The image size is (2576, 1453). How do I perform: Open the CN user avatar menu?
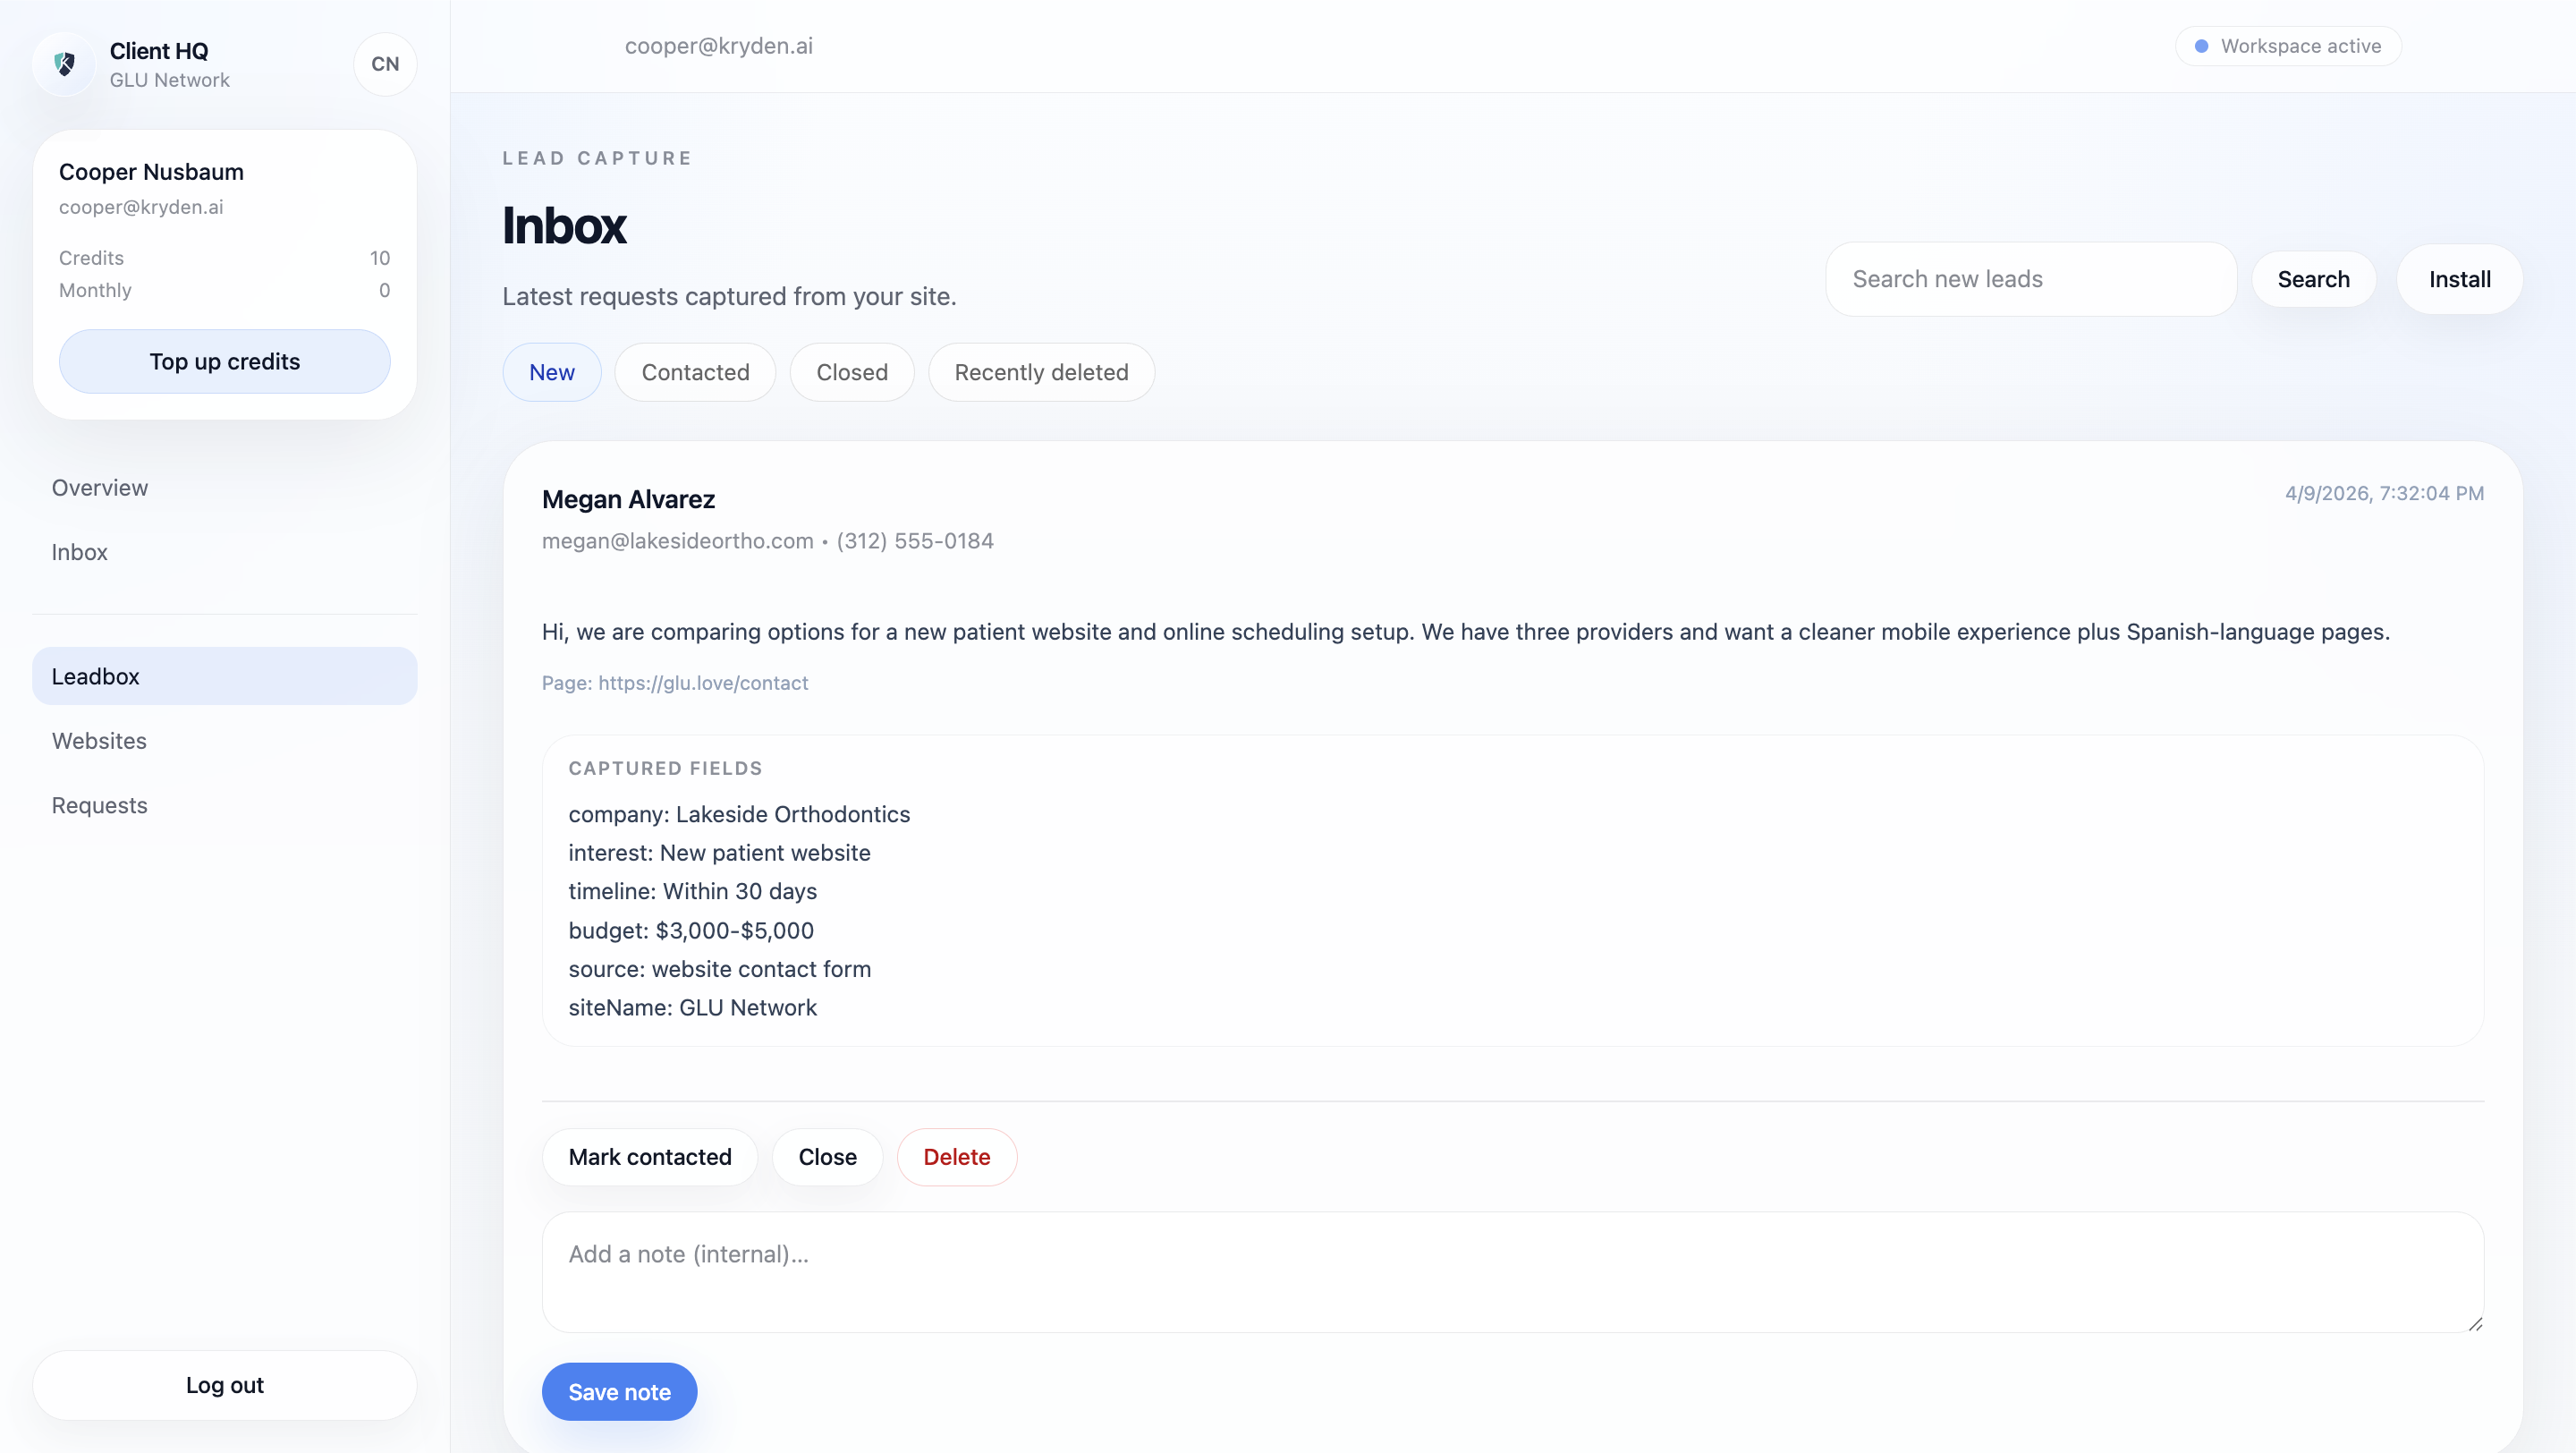point(385,64)
